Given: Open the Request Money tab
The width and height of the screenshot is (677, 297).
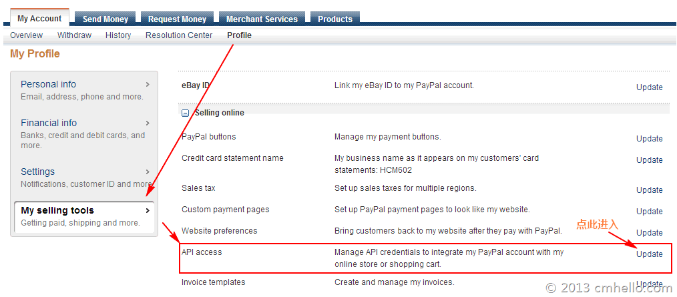Looking at the screenshot, I should [177, 19].
